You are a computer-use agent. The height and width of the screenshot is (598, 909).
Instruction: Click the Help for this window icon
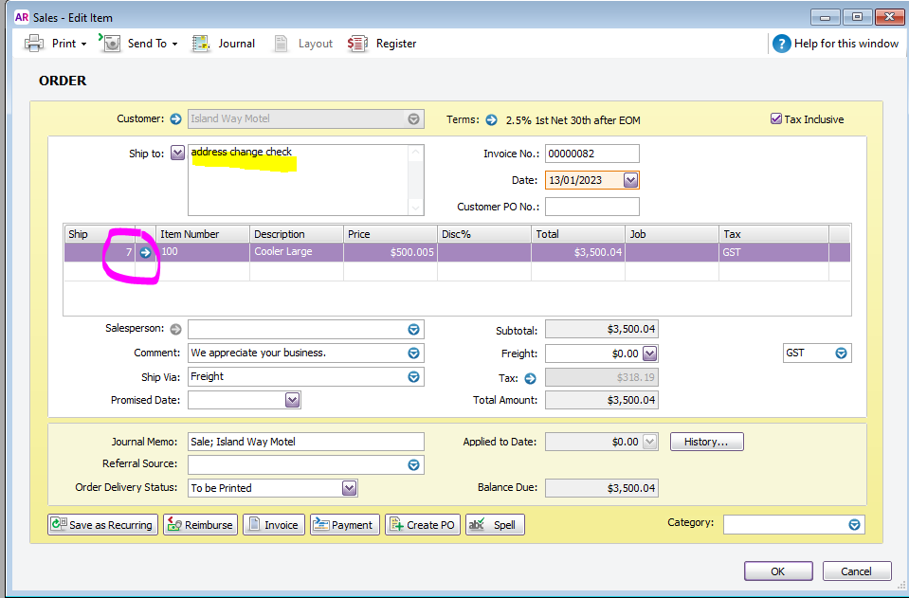781,44
